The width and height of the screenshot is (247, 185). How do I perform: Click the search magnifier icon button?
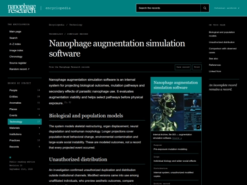[205, 8]
